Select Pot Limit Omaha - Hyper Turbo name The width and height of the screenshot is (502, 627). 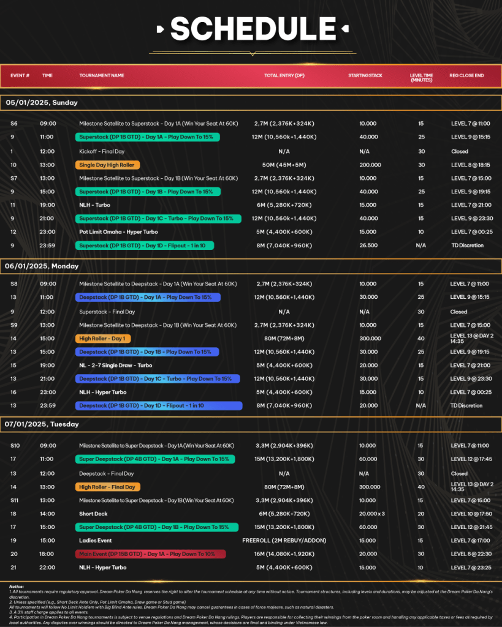pyautogui.click(x=118, y=231)
